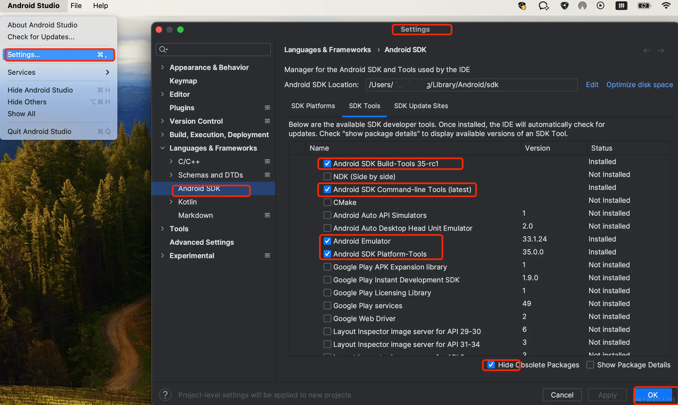Click the project-level icon beside Schemas and DTDs
The image size is (678, 405).
[x=267, y=175]
